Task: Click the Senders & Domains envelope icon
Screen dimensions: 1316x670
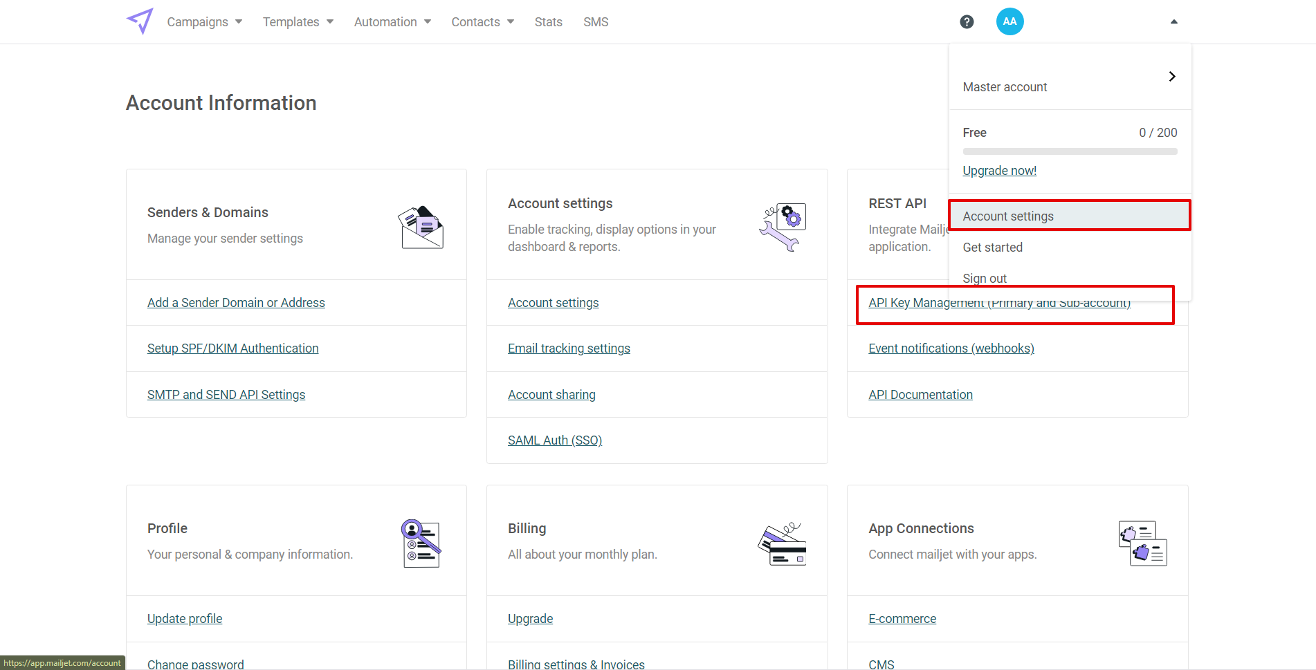Action: (x=421, y=227)
